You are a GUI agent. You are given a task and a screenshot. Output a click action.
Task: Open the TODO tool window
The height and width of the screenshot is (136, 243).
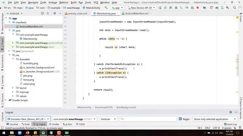80,124
